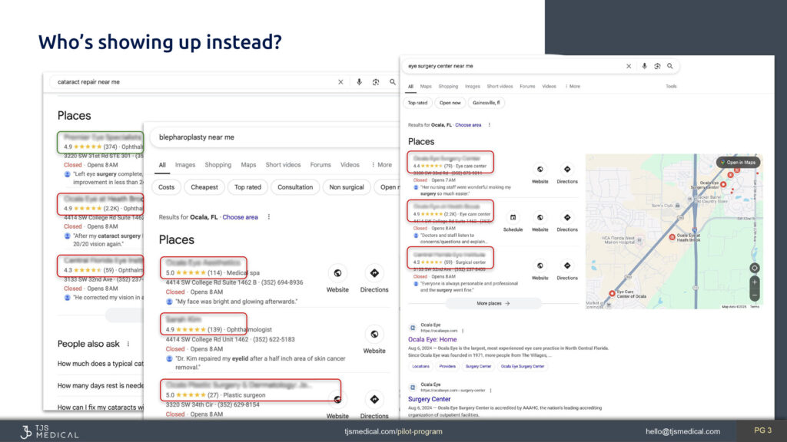This screenshot has height=442, width=787.
Task: Get Directions to the 4.4 Eye care center
Action: (567, 170)
